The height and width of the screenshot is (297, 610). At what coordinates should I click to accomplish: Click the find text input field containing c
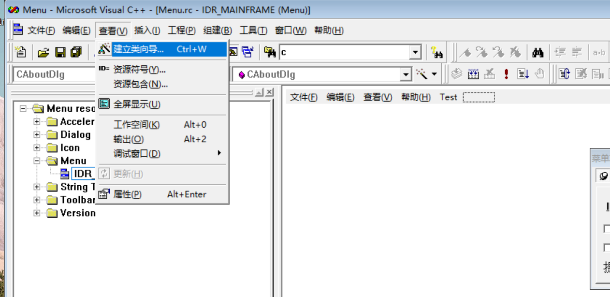345,52
